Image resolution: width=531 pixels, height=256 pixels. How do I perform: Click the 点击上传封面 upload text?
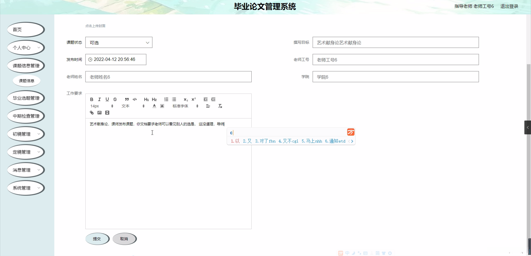(x=95, y=26)
